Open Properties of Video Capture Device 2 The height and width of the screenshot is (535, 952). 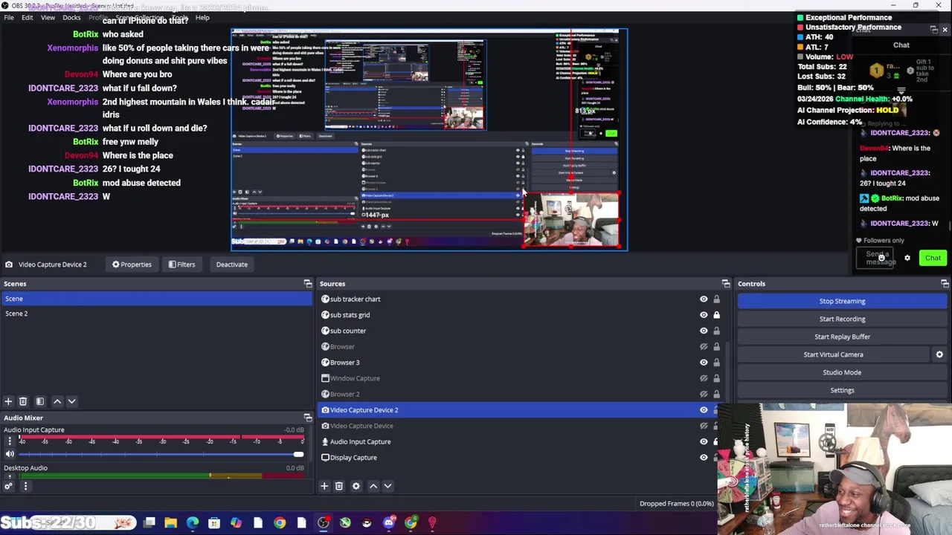point(132,265)
